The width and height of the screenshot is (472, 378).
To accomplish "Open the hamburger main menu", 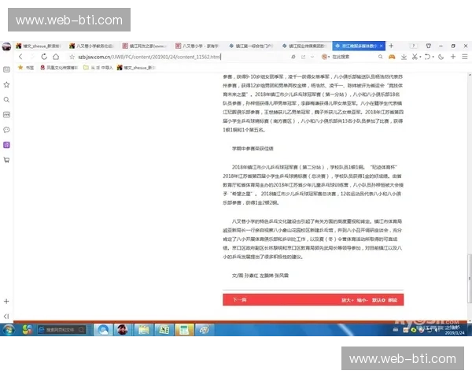I will coord(465,57).
